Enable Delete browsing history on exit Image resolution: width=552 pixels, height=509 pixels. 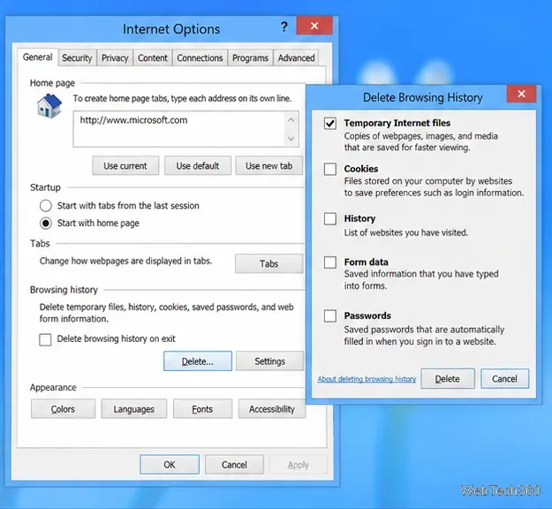[x=45, y=339]
